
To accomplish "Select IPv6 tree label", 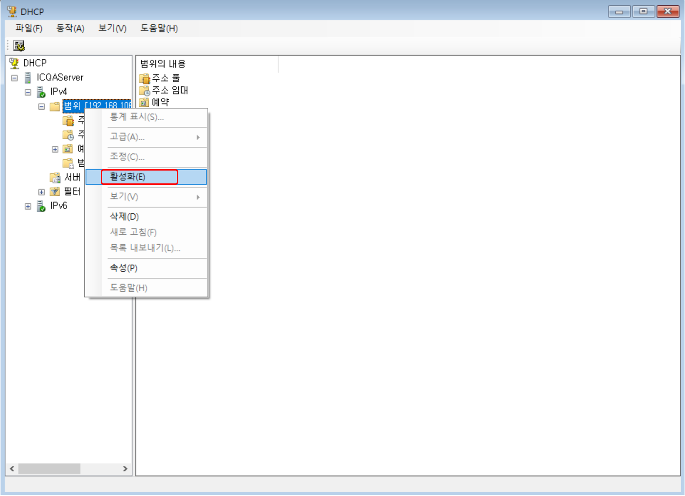I will click(x=58, y=206).
